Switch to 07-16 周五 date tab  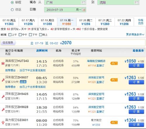9,22
